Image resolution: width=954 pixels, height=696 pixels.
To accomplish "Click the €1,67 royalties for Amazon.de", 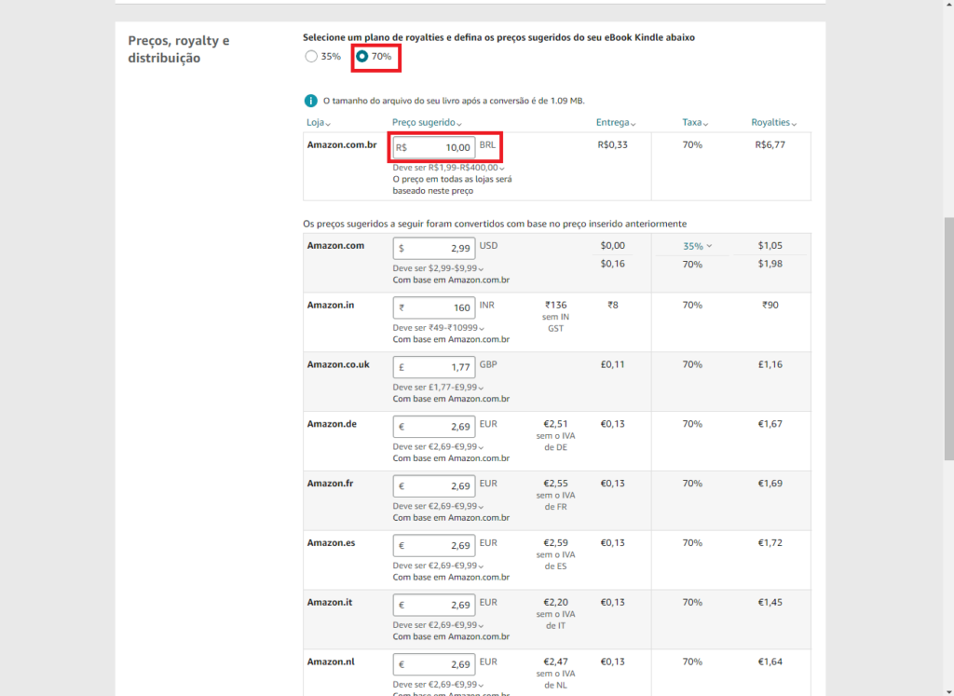I will [770, 425].
